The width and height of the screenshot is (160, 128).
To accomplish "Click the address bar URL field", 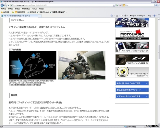I will 62,5.
